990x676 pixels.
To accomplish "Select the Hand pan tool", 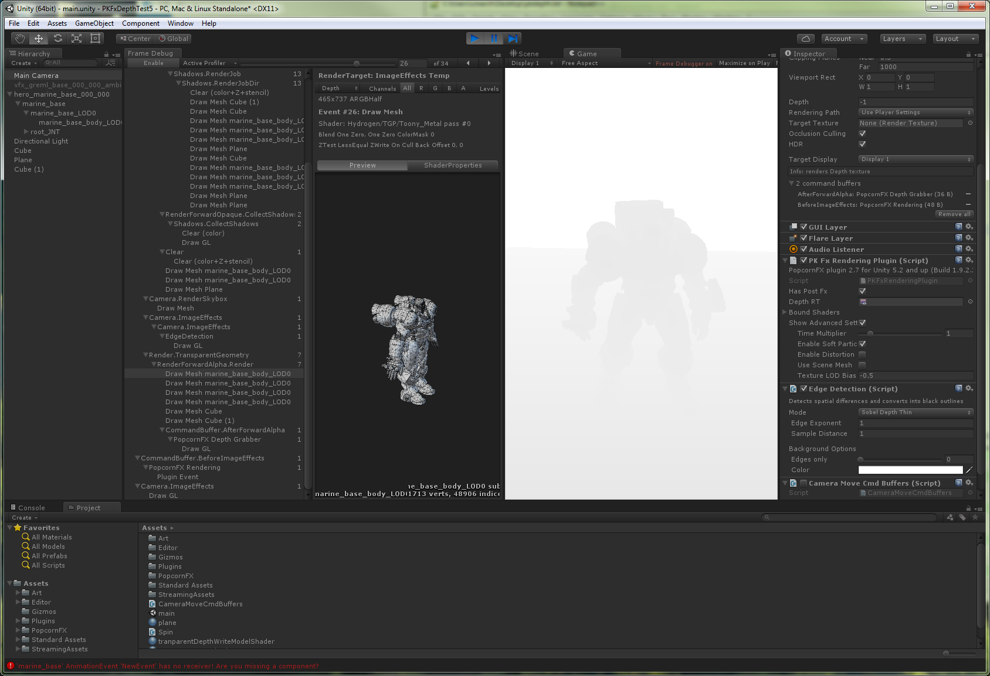I will tap(19, 38).
